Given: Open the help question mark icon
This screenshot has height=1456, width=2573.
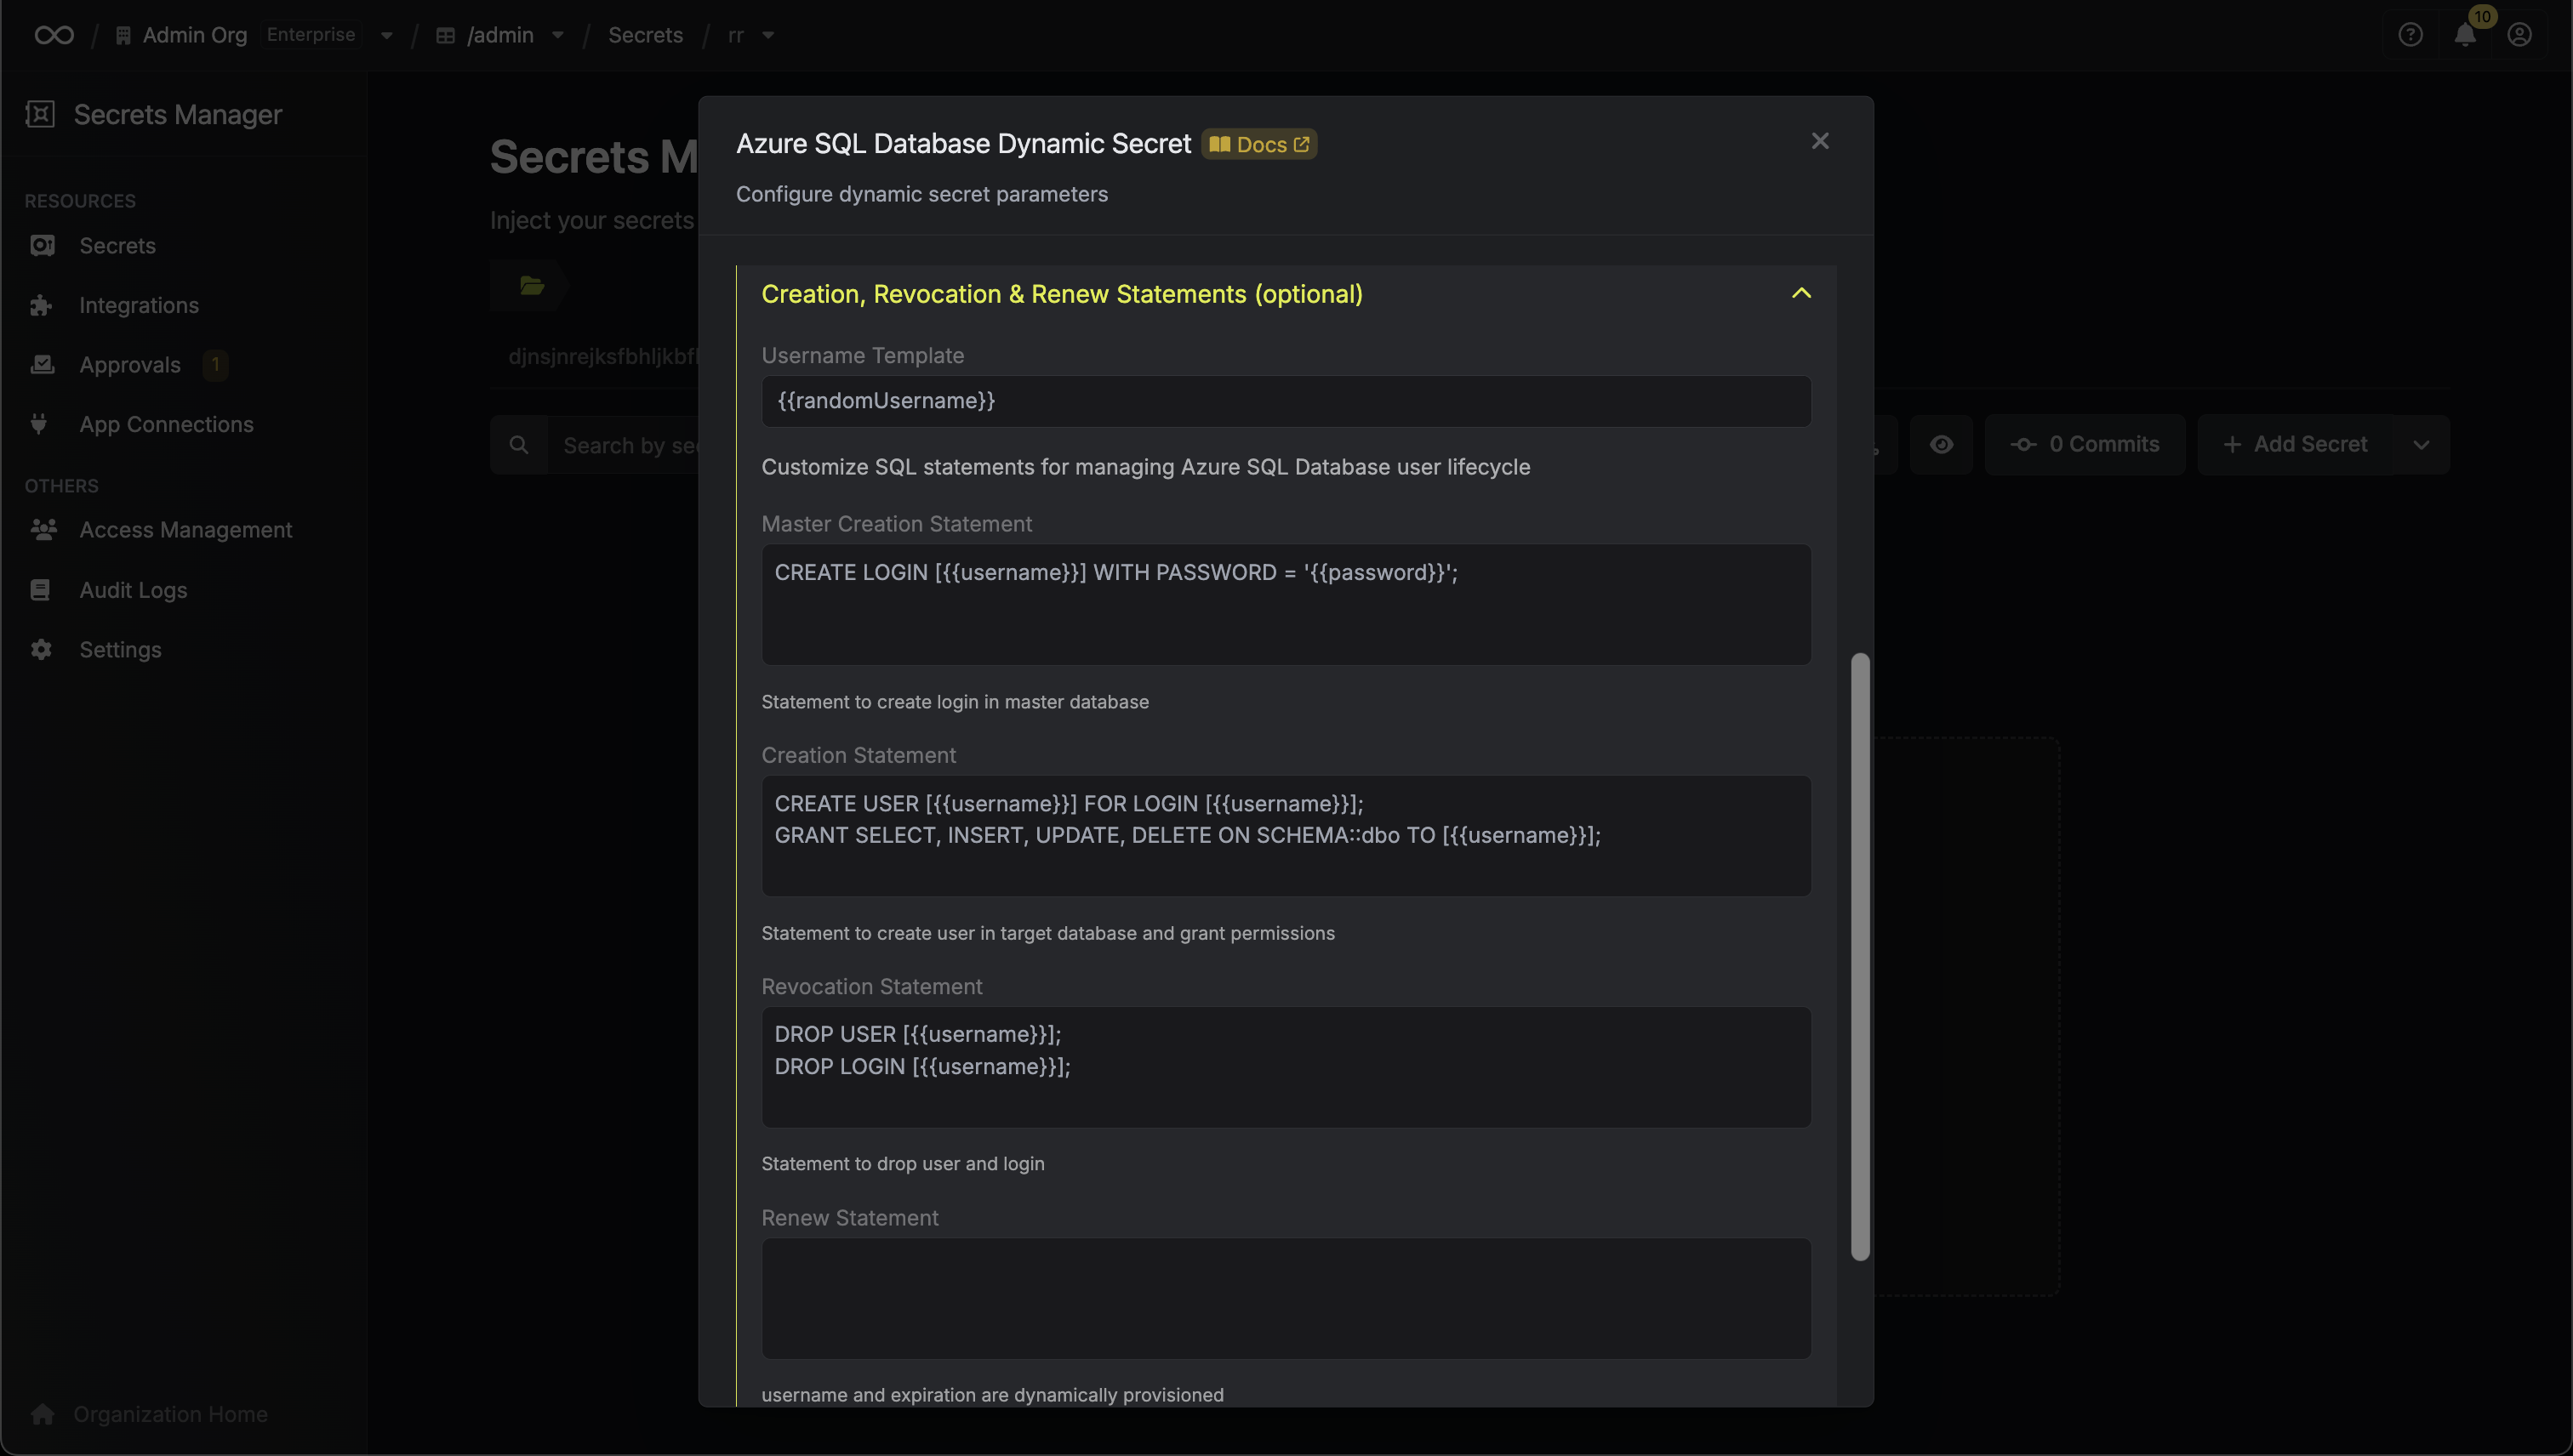Looking at the screenshot, I should pyautogui.click(x=2411, y=35).
